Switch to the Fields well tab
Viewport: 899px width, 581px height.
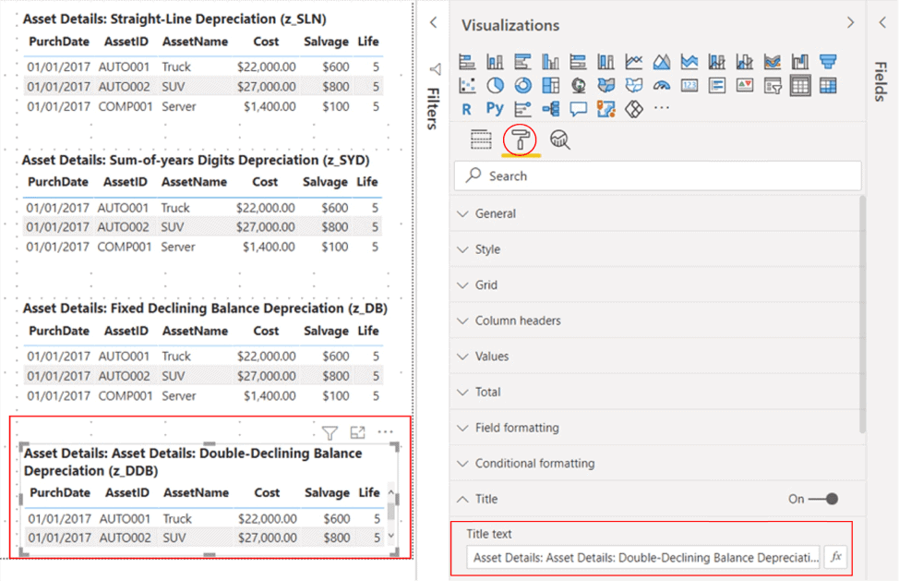(x=481, y=139)
